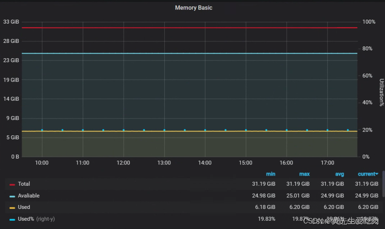
Task: Hide the Total series via its legend label
Action: (23, 184)
